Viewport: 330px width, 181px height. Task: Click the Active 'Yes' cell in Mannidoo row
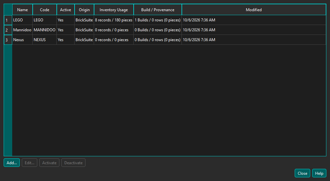tap(65, 30)
